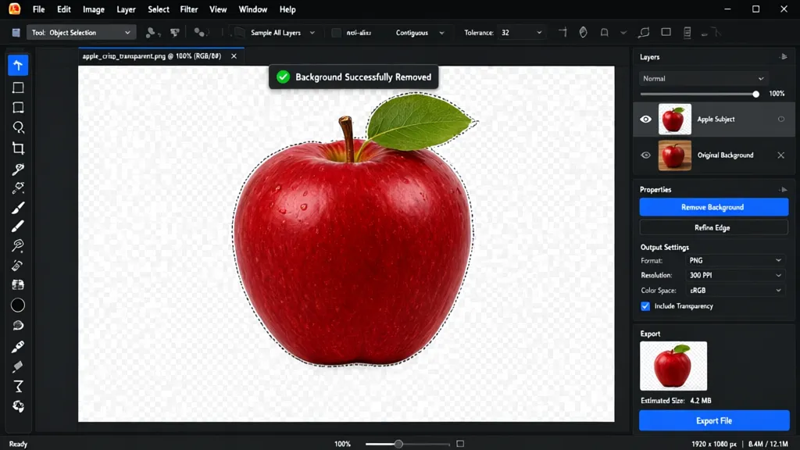This screenshot has height=450, width=800.
Task: Show the Original Background layer with its eye icon
Action: (645, 155)
